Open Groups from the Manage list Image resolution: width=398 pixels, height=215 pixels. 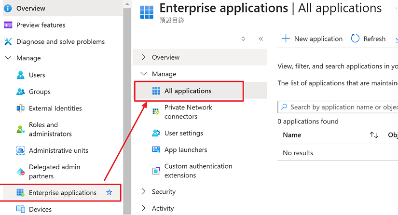tap(40, 92)
